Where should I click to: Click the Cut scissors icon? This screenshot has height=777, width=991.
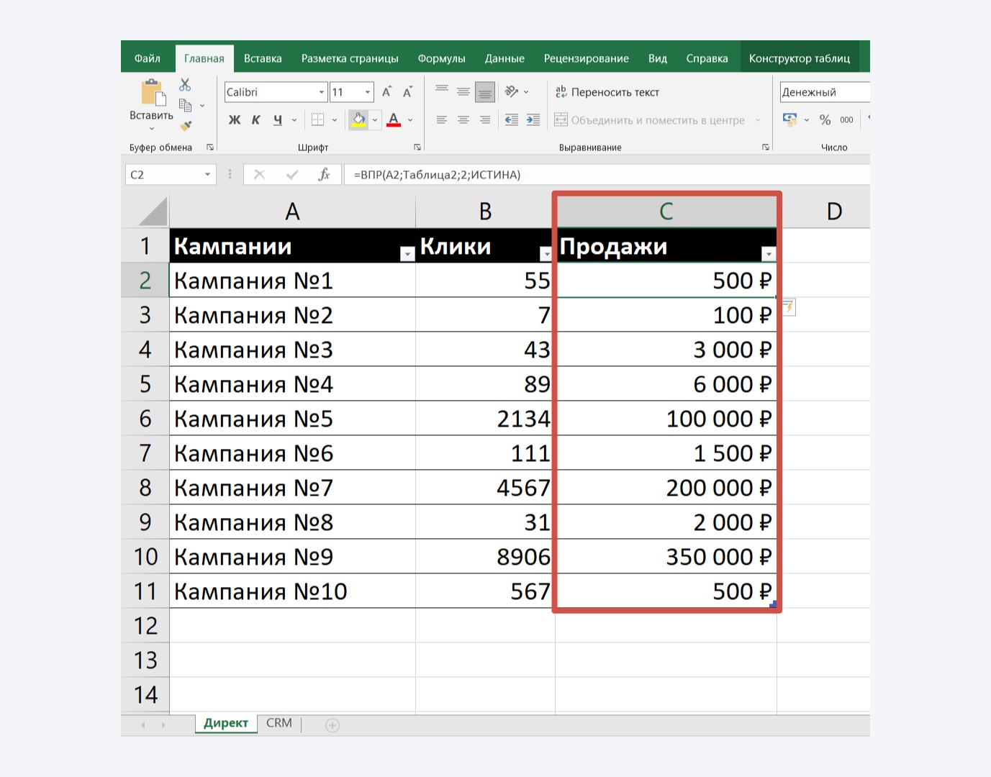pos(185,85)
